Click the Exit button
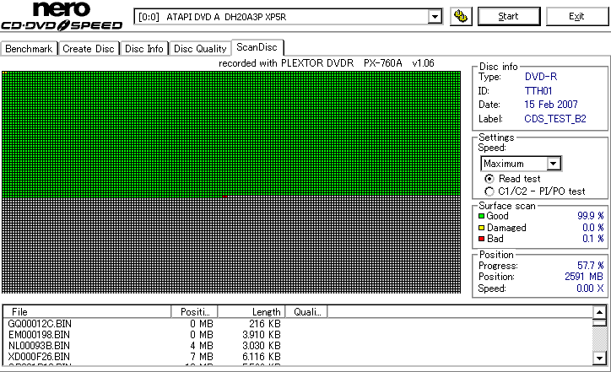The height and width of the screenshot is (372, 611). click(576, 16)
